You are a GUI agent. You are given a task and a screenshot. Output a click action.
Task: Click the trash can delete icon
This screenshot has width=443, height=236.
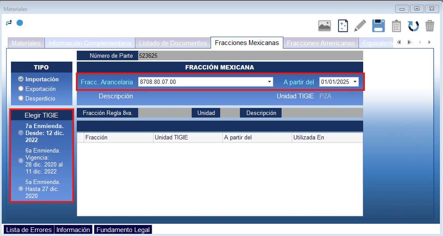[x=430, y=26]
